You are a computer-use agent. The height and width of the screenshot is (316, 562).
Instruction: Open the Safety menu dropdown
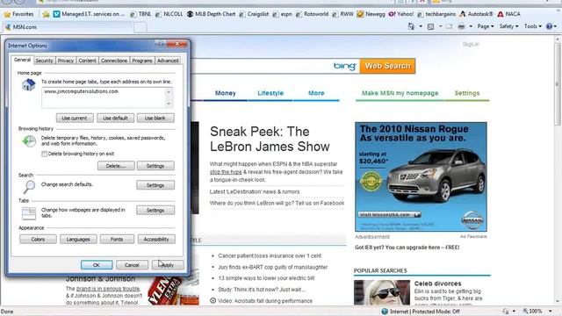pyautogui.click(x=508, y=26)
